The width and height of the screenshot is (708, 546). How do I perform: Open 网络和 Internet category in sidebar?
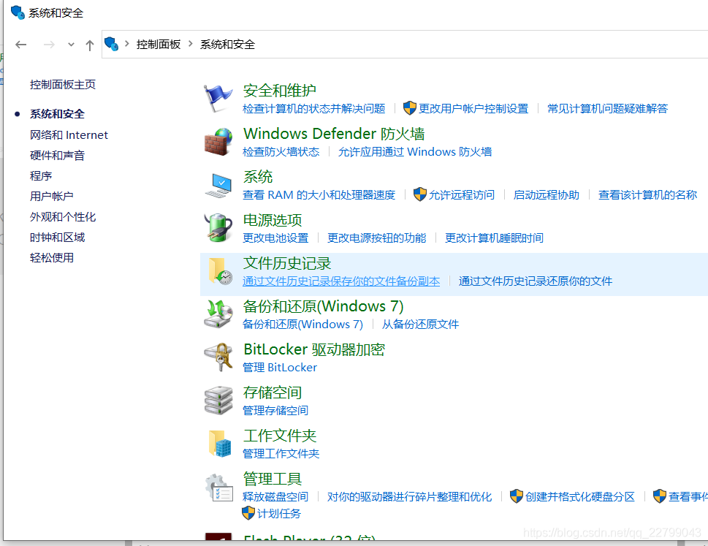click(69, 135)
